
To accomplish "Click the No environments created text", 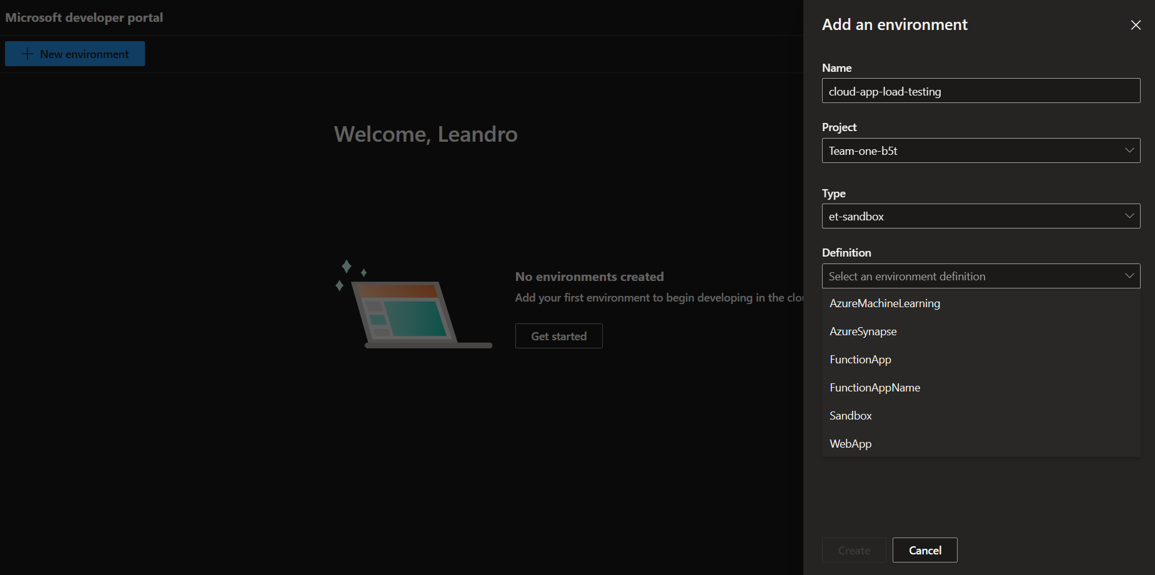I will click(x=589, y=277).
